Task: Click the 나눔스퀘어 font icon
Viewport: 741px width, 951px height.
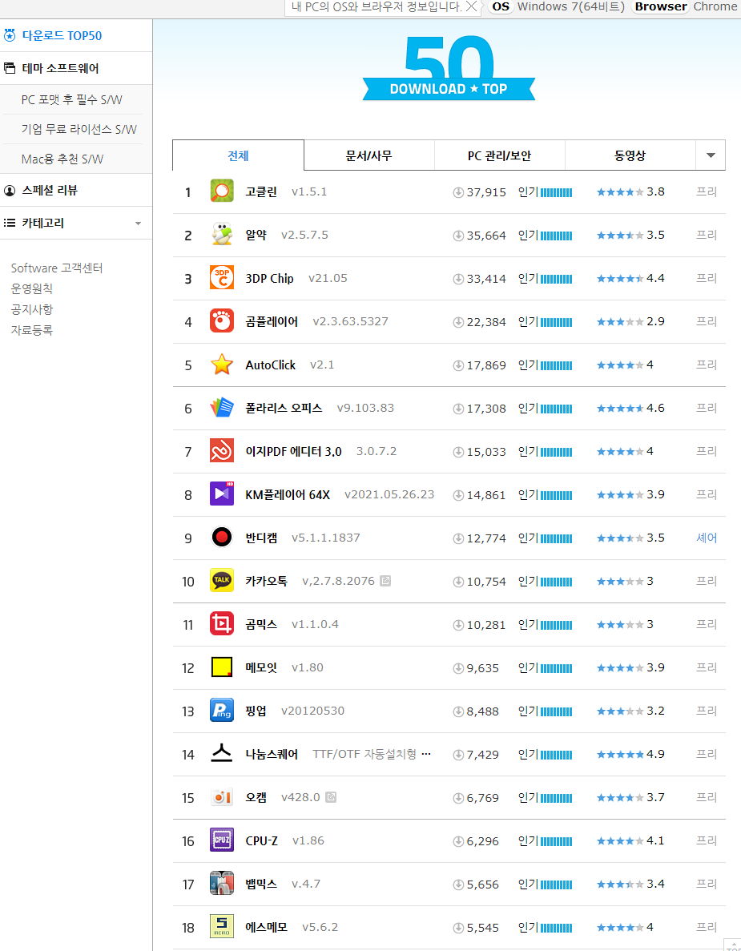Action: (x=222, y=754)
